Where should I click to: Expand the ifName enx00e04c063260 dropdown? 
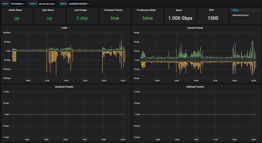click(79, 4)
